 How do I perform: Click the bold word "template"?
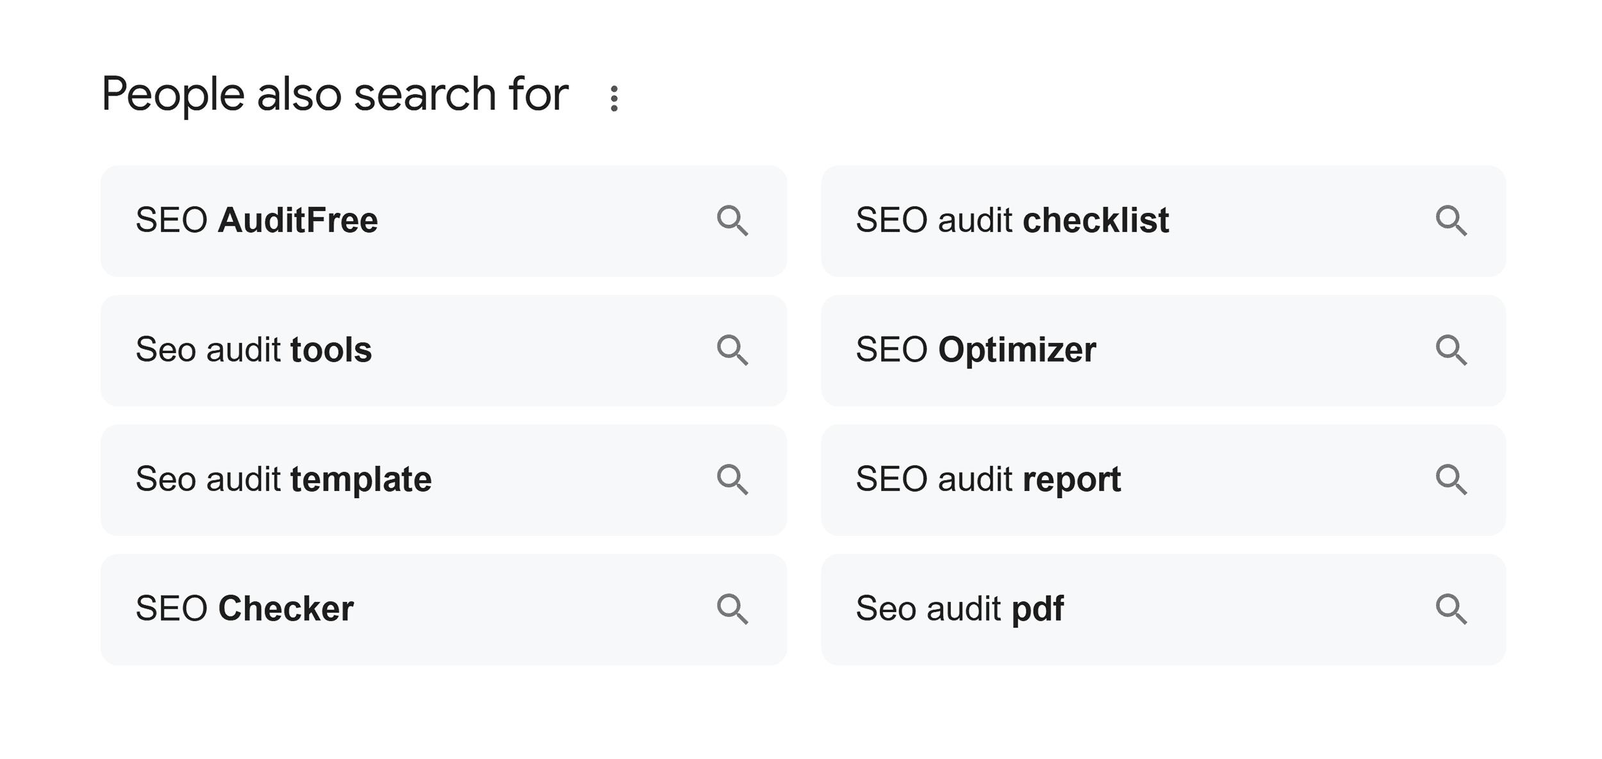point(361,480)
